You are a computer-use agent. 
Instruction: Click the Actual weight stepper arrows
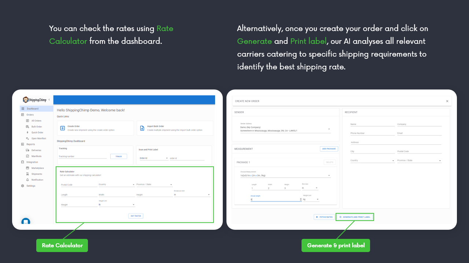[x=301, y=199]
